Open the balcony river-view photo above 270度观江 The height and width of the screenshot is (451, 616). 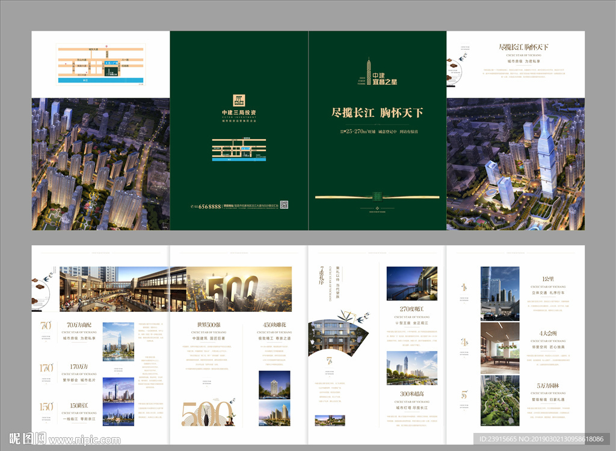coord(411,284)
